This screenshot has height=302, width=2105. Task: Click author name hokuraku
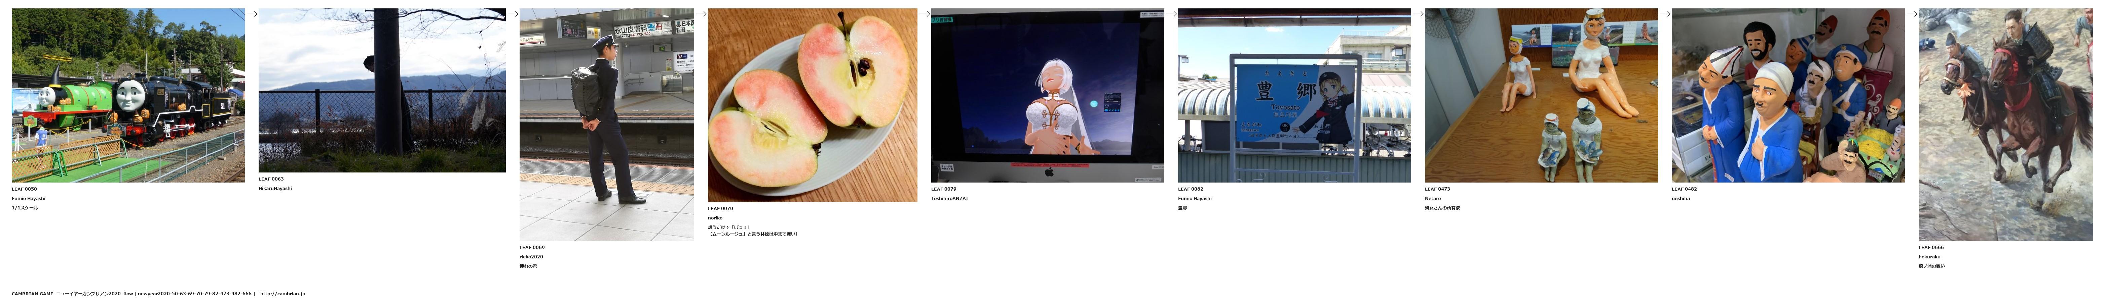coord(1929,257)
